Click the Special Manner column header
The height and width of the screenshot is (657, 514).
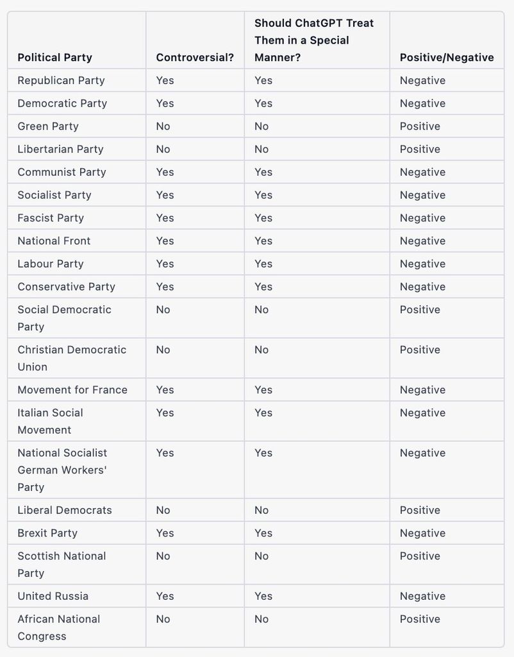click(x=314, y=40)
